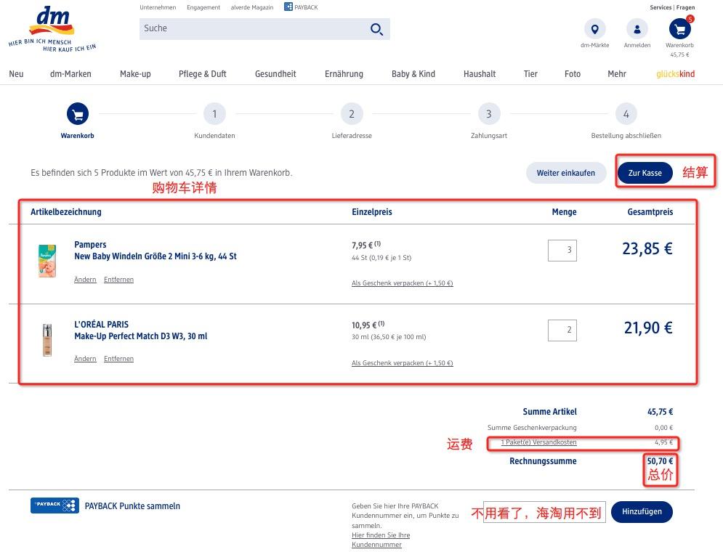Focus the PAYBACK Kundennummer input field
This screenshot has height=552, width=723.
pyautogui.click(x=544, y=512)
